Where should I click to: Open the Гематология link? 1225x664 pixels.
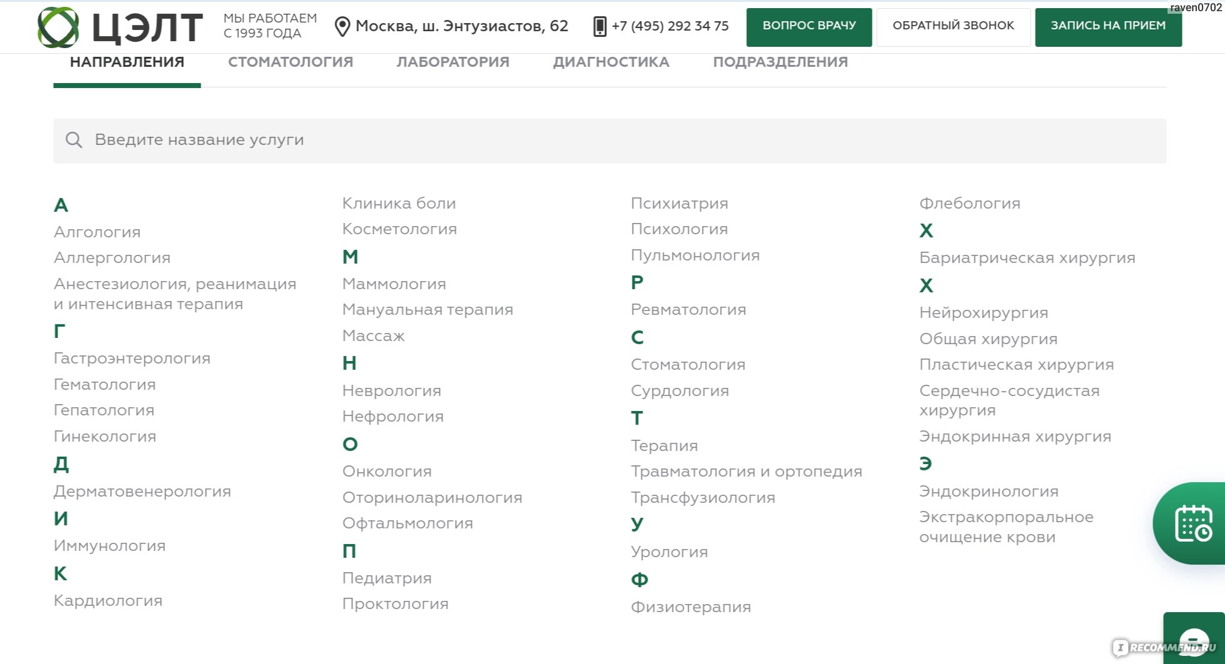tap(104, 385)
